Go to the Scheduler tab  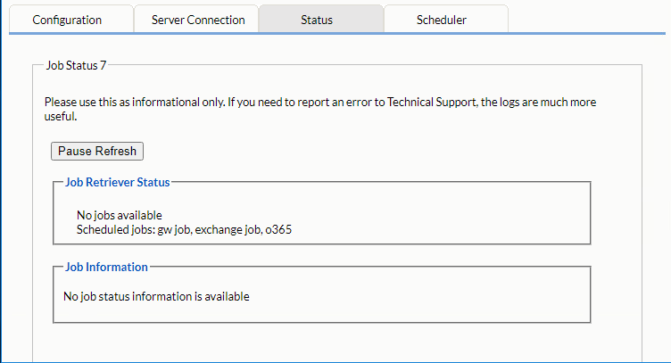point(441,20)
